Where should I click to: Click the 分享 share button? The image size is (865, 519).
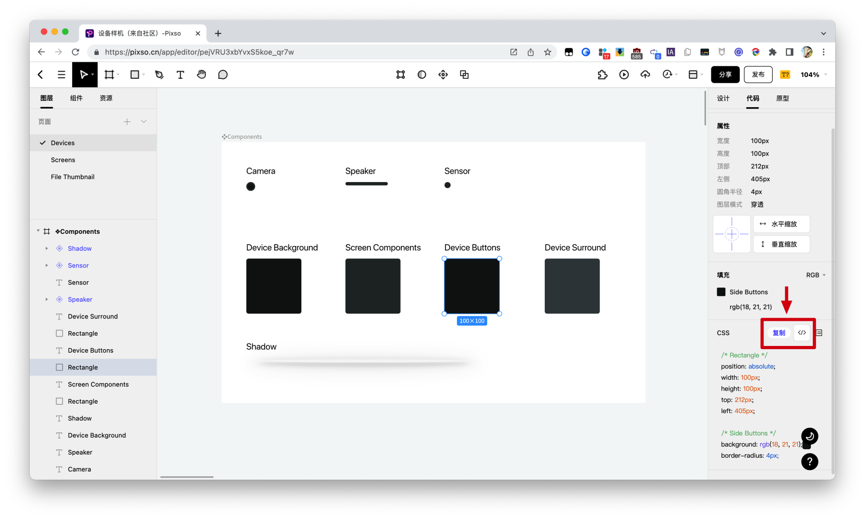(x=725, y=75)
